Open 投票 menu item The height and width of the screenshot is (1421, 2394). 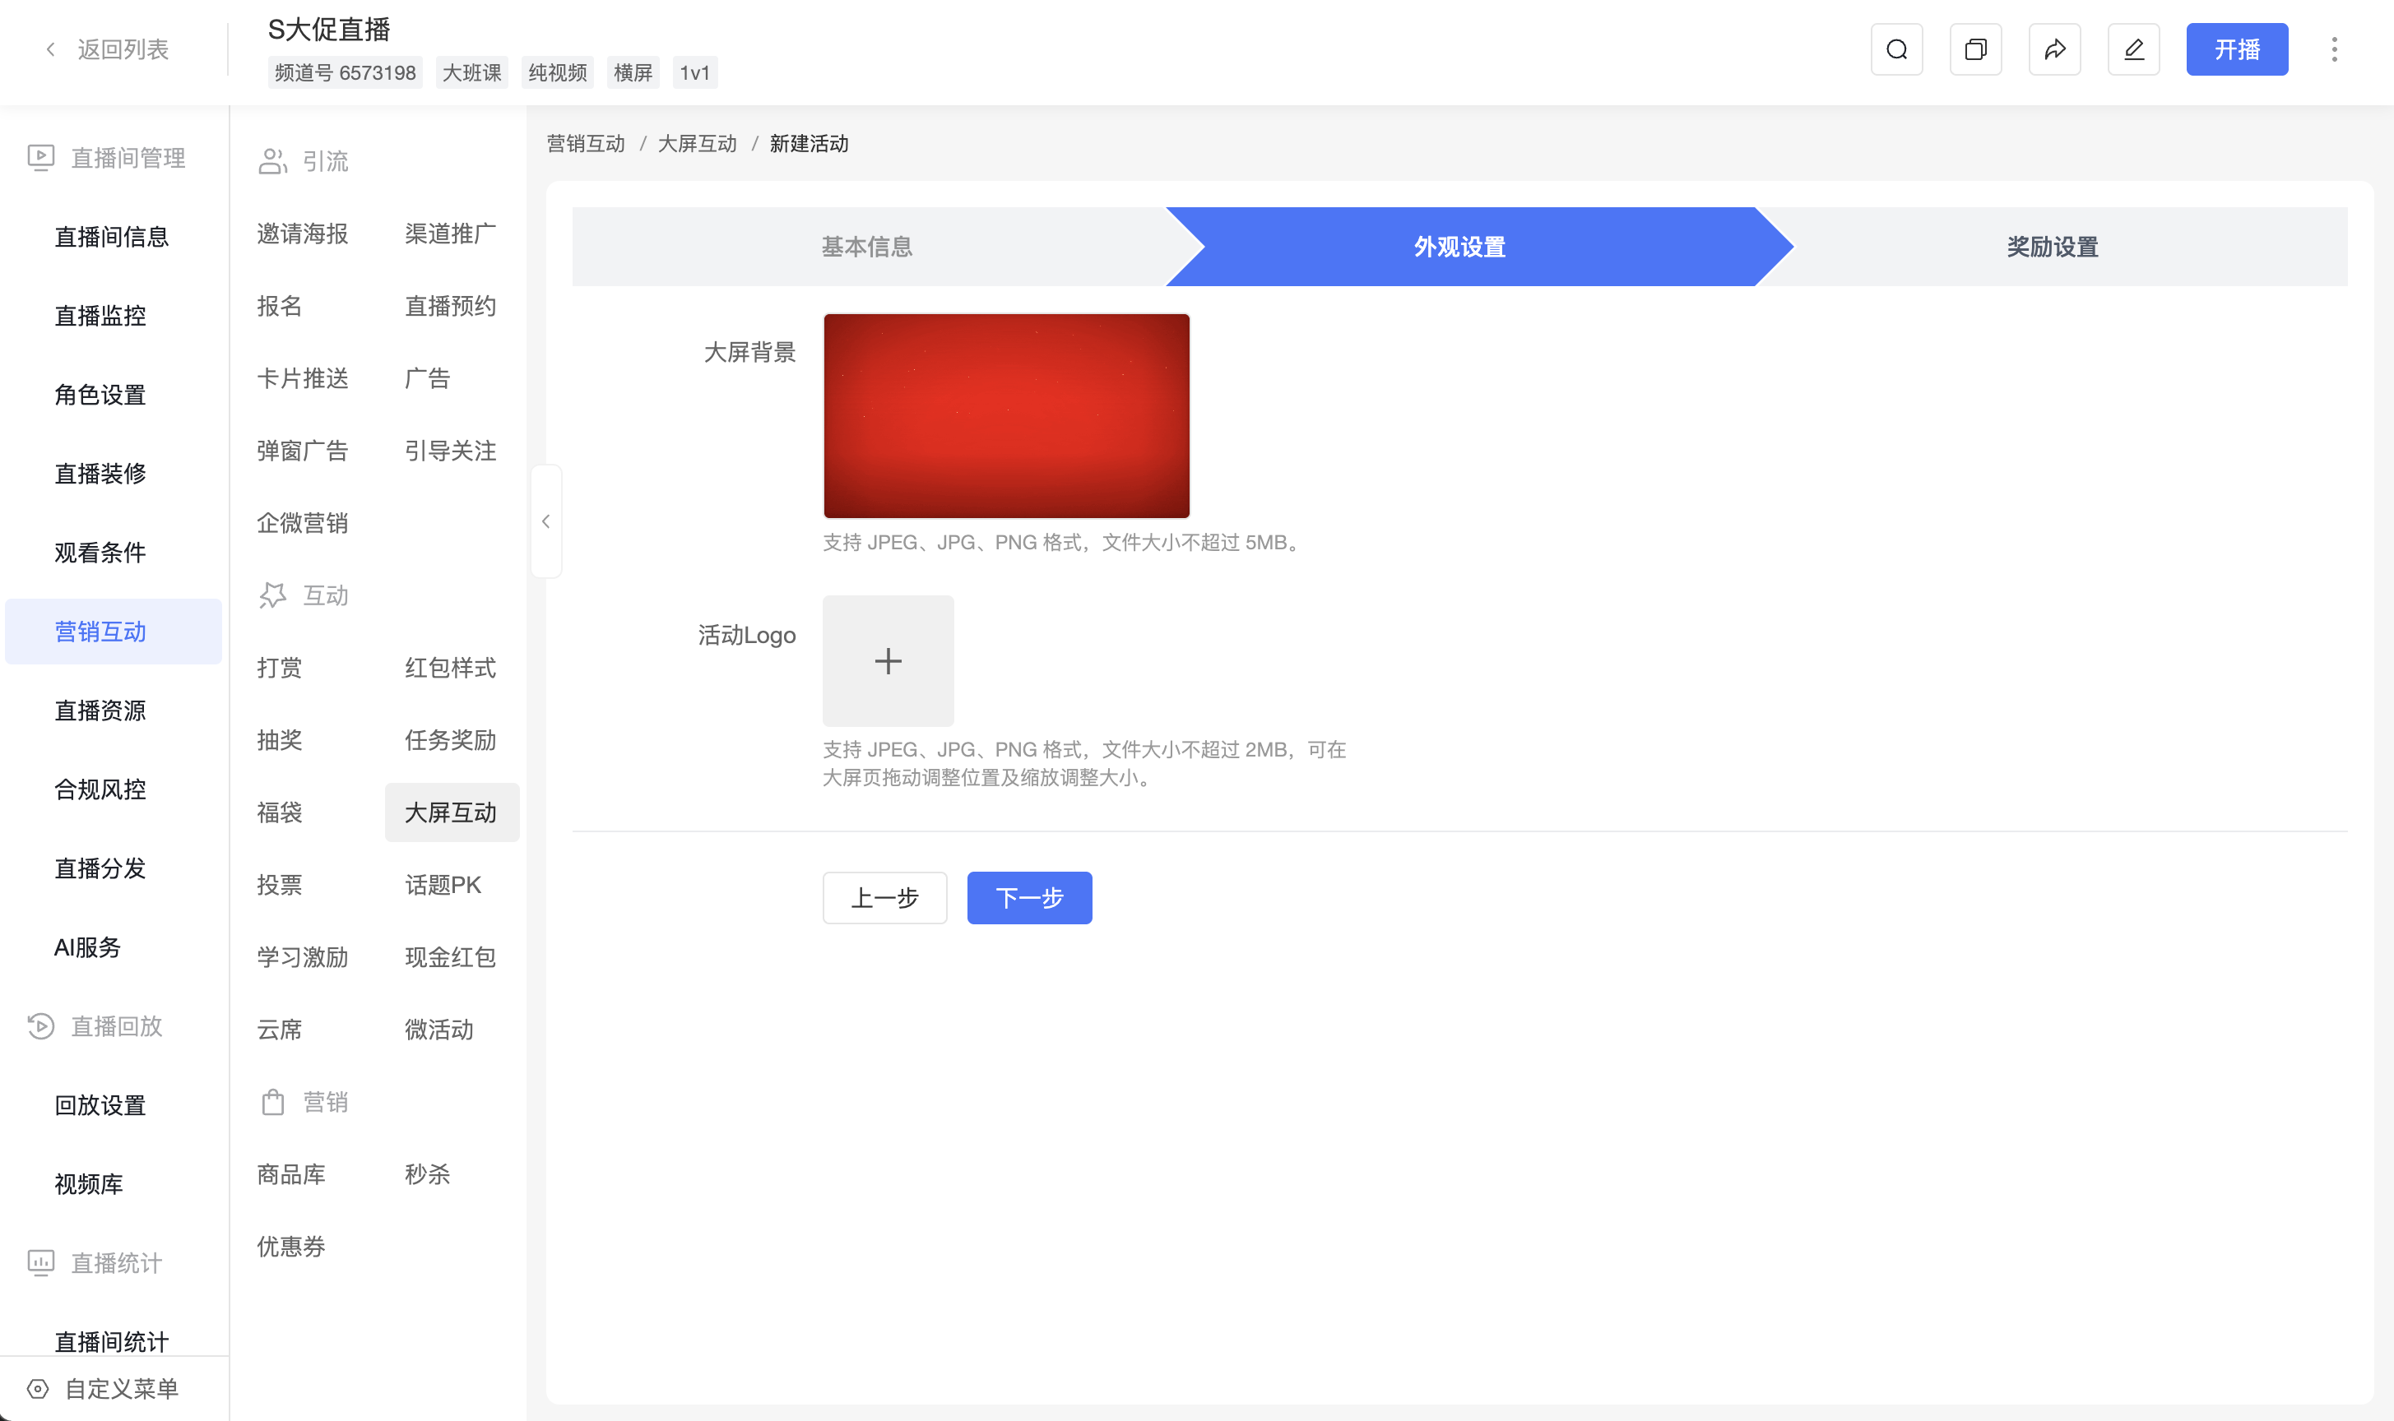coord(280,885)
